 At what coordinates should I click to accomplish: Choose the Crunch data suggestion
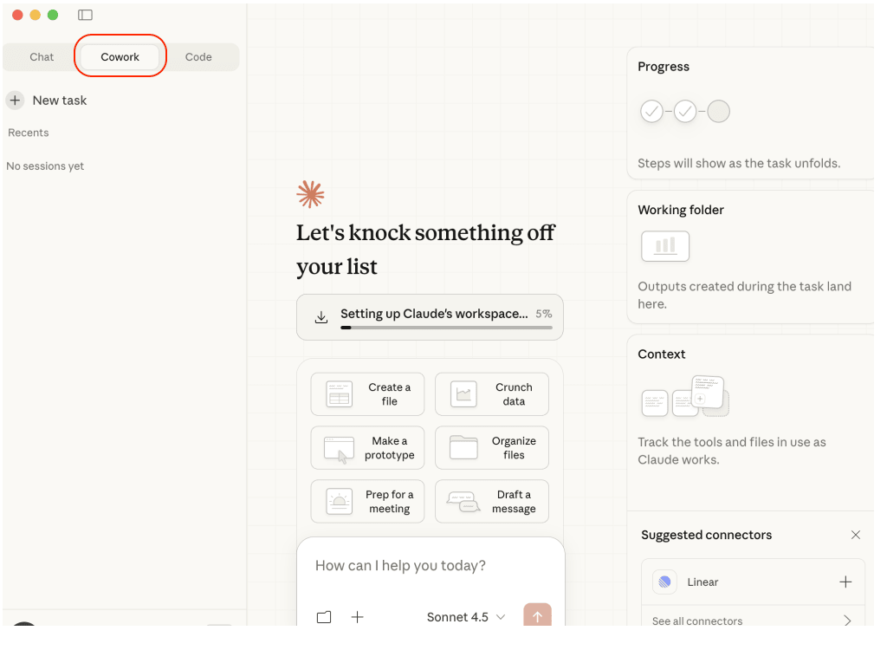(492, 394)
